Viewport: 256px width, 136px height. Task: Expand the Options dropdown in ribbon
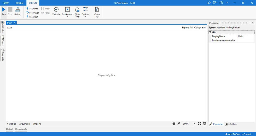(x=86, y=12)
